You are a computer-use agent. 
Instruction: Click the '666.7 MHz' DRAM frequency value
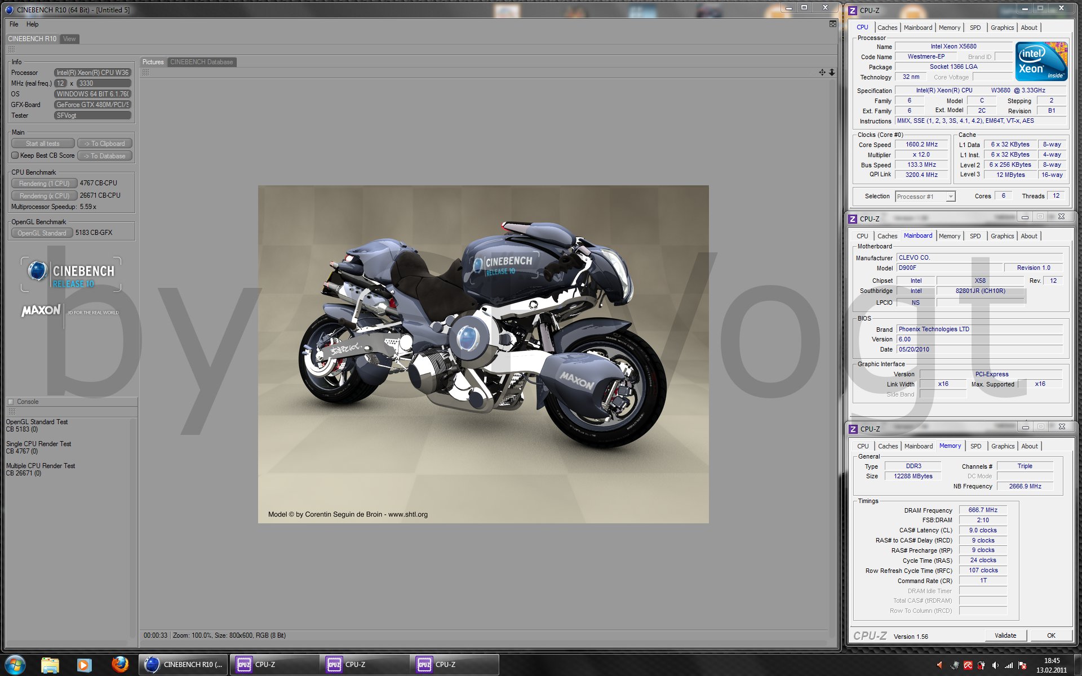983,510
